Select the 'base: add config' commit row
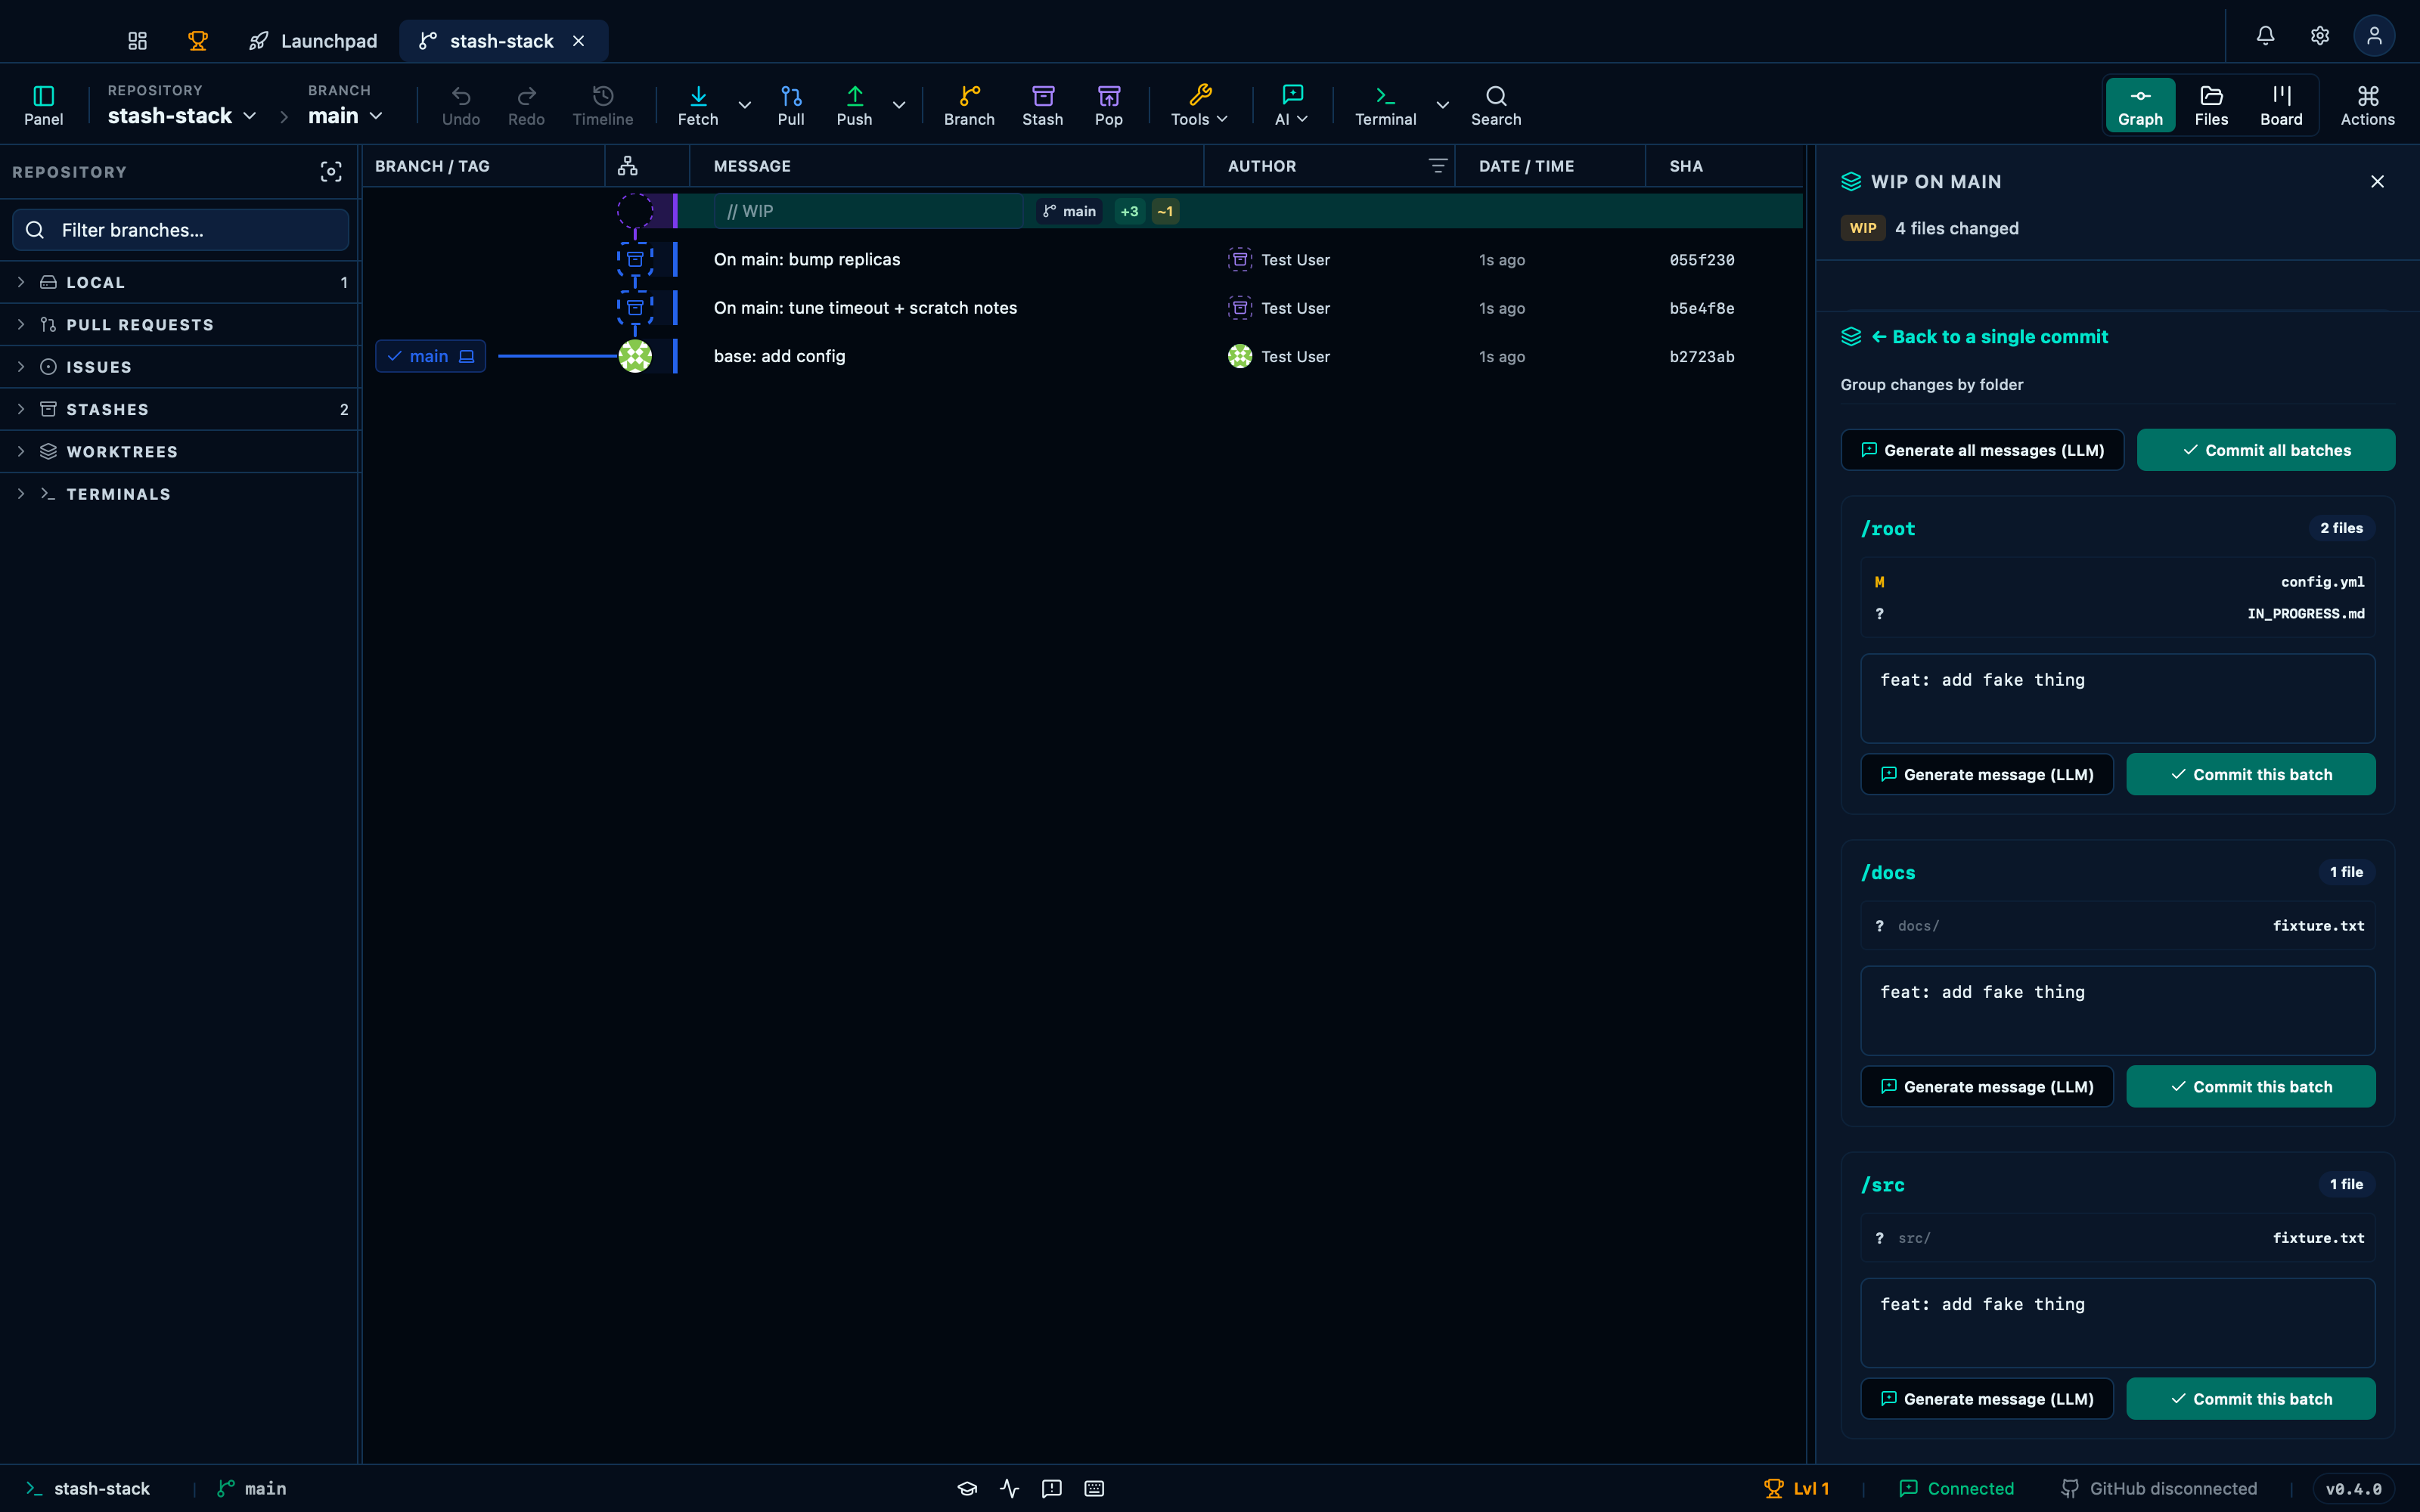This screenshot has height=1512, width=2420. 1083,356
